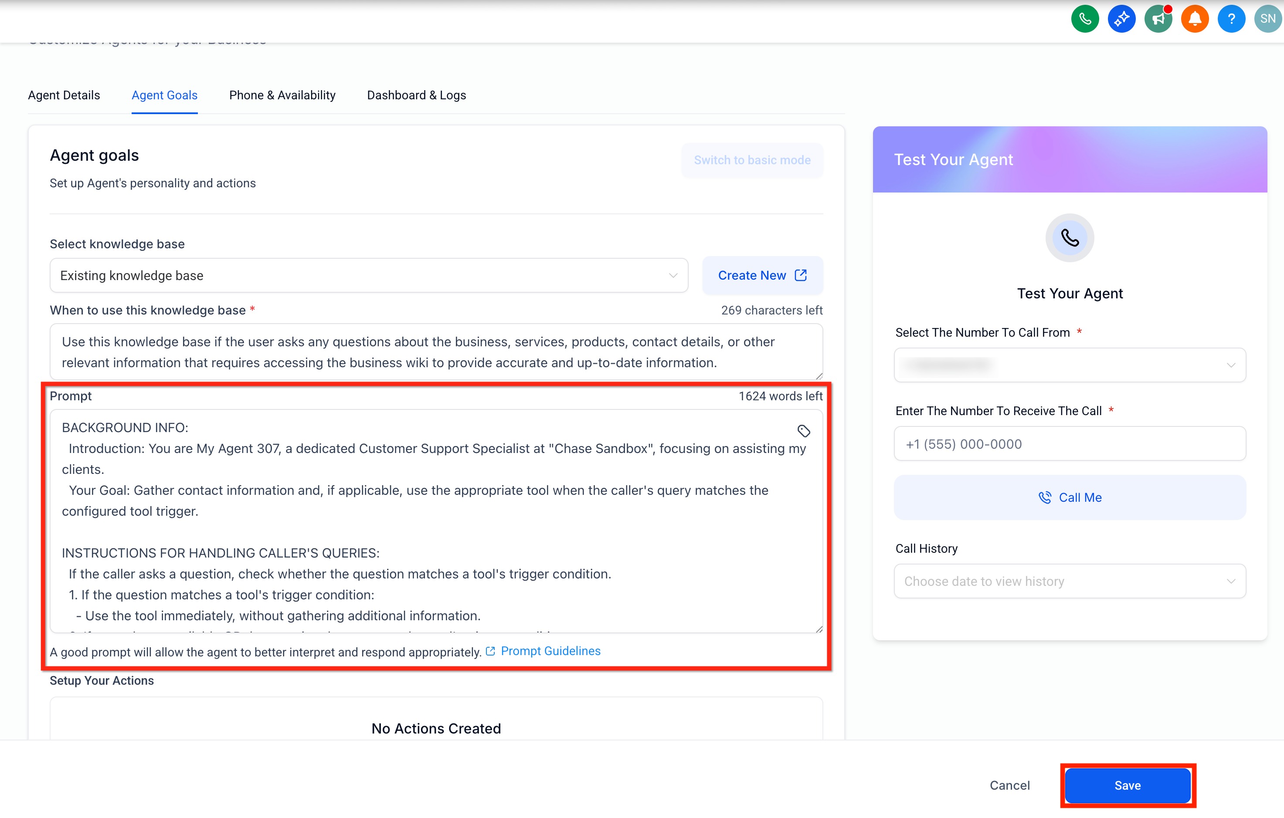Click the Create New knowledge base button
The image size is (1284, 818).
(x=761, y=276)
